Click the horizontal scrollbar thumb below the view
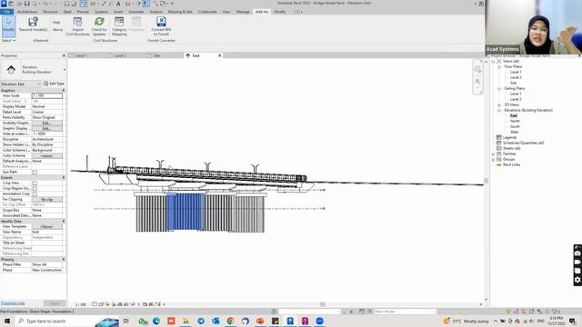 click(x=323, y=304)
